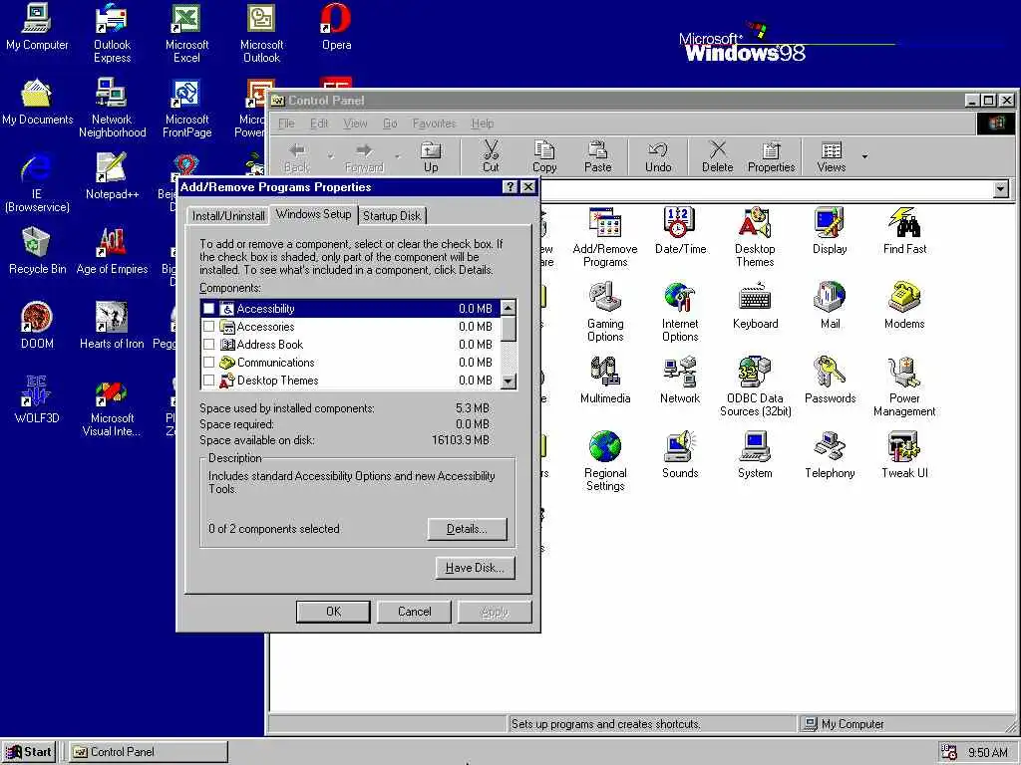Open Regional Settings icon

[605, 461]
